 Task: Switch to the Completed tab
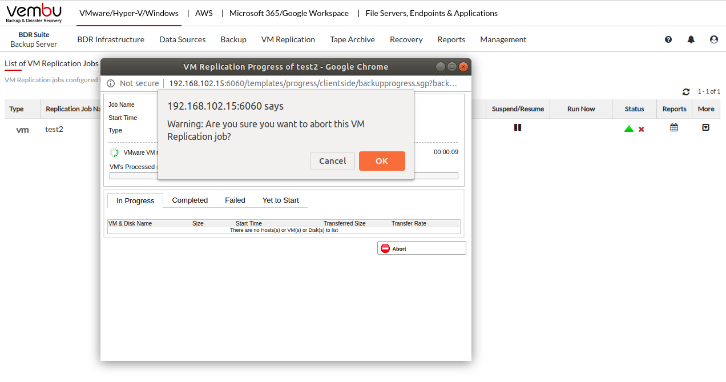coord(189,200)
